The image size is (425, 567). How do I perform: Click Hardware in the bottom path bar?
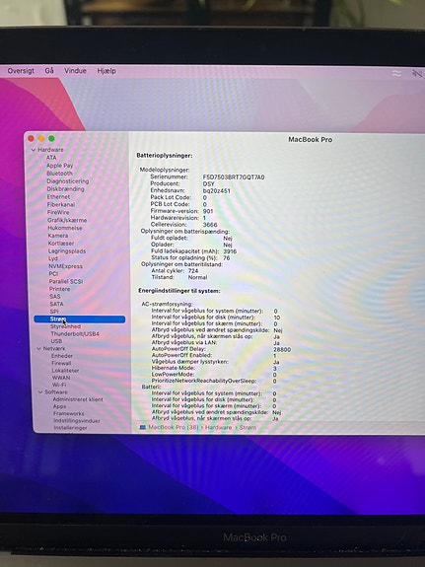tap(219, 427)
